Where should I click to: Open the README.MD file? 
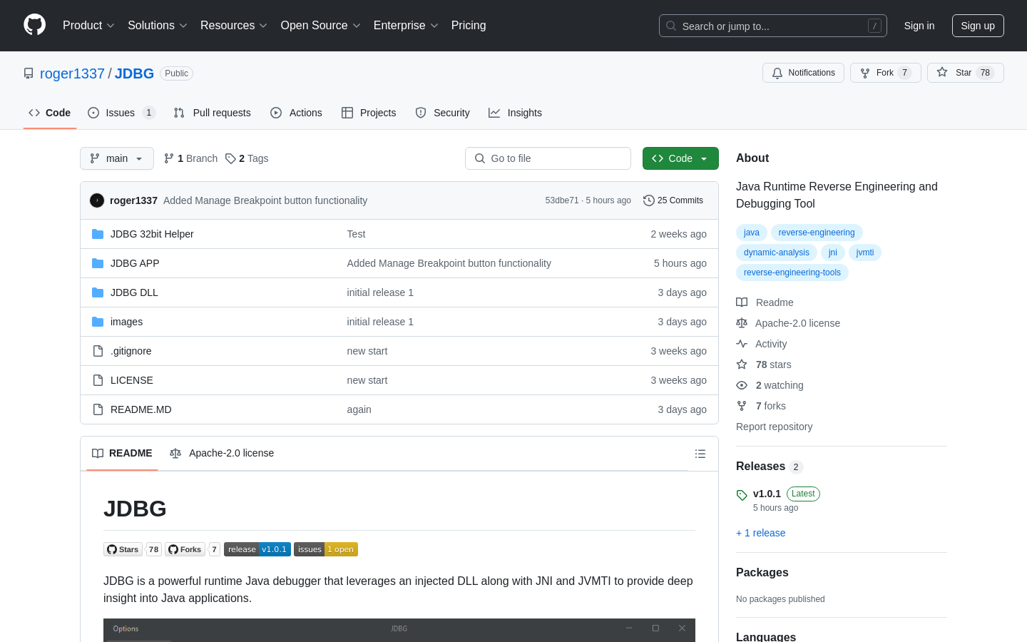(x=141, y=409)
